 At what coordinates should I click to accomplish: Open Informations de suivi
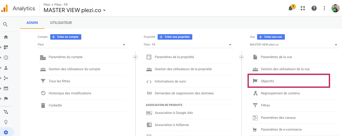pos(188,81)
